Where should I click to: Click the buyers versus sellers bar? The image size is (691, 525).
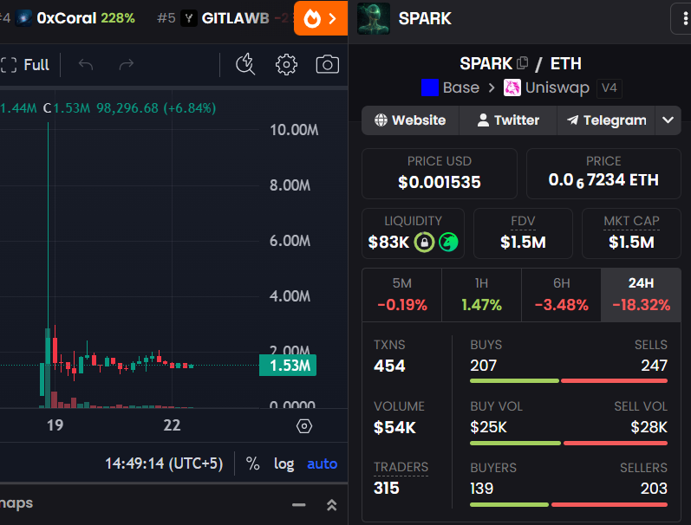(x=569, y=505)
